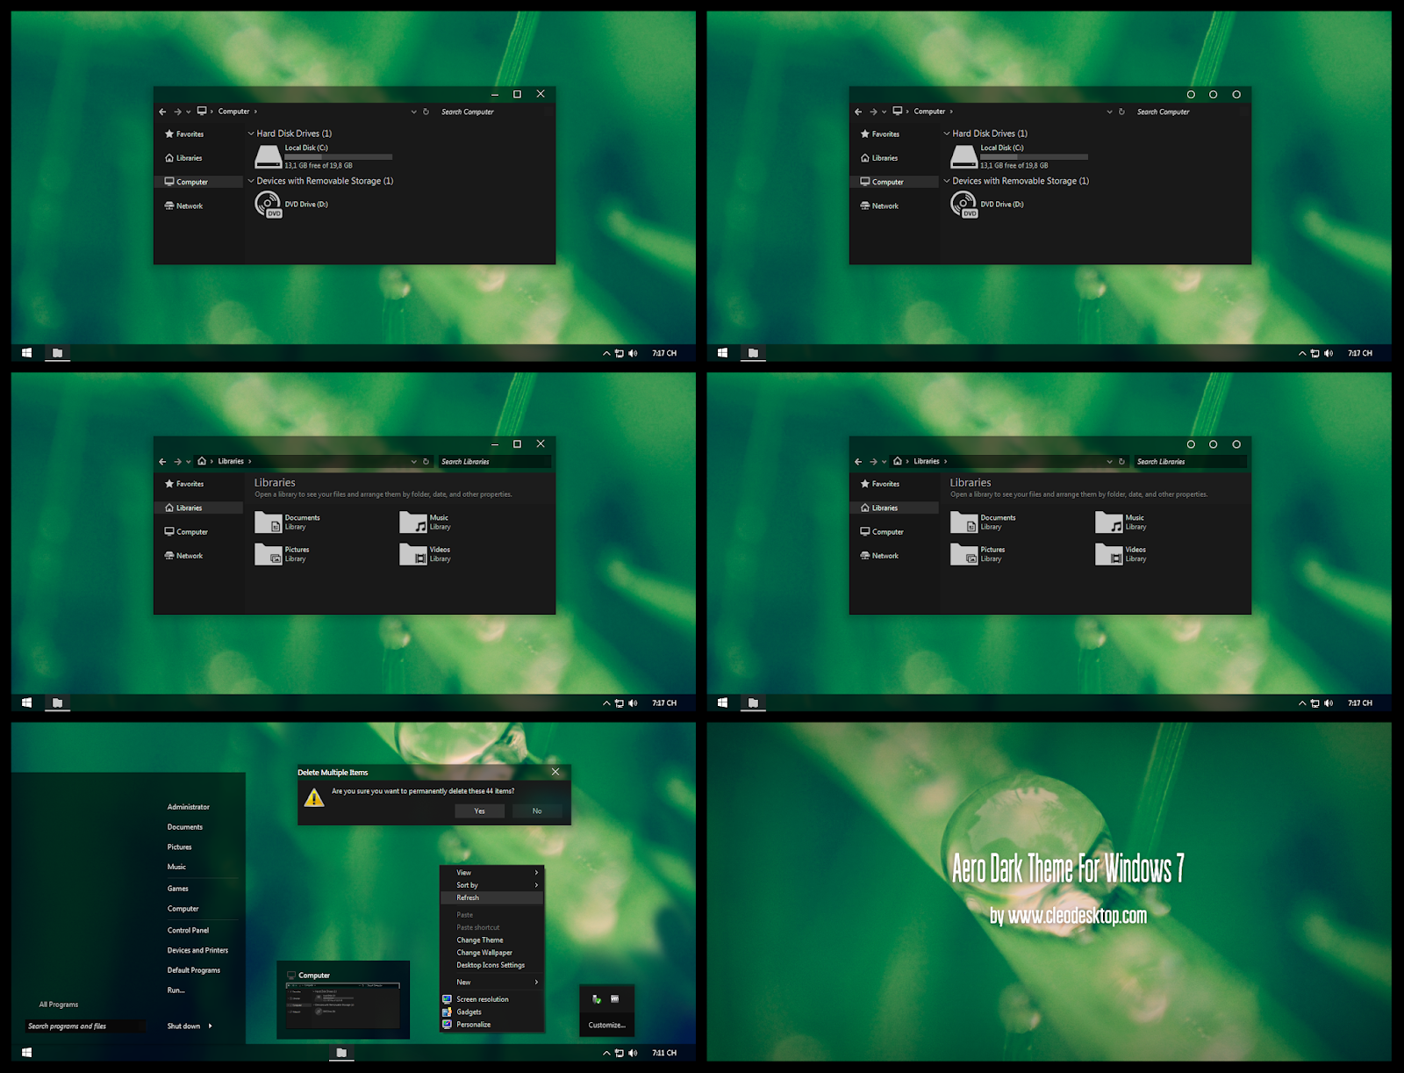1404x1073 pixels.
Task: Go back in the square-buttoned Computer window
Action: click(x=162, y=112)
